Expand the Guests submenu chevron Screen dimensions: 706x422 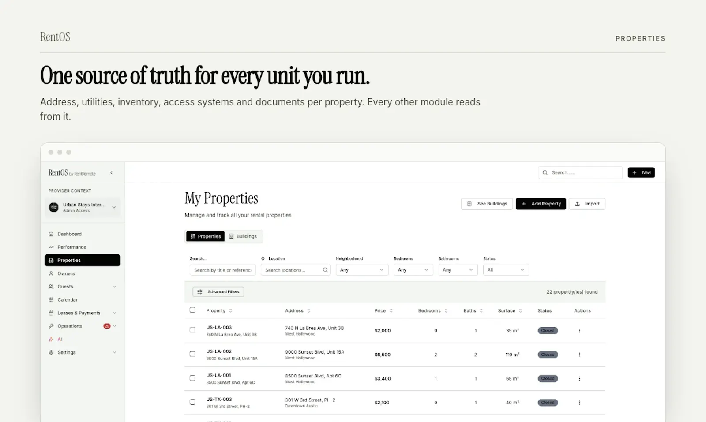(x=115, y=287)
